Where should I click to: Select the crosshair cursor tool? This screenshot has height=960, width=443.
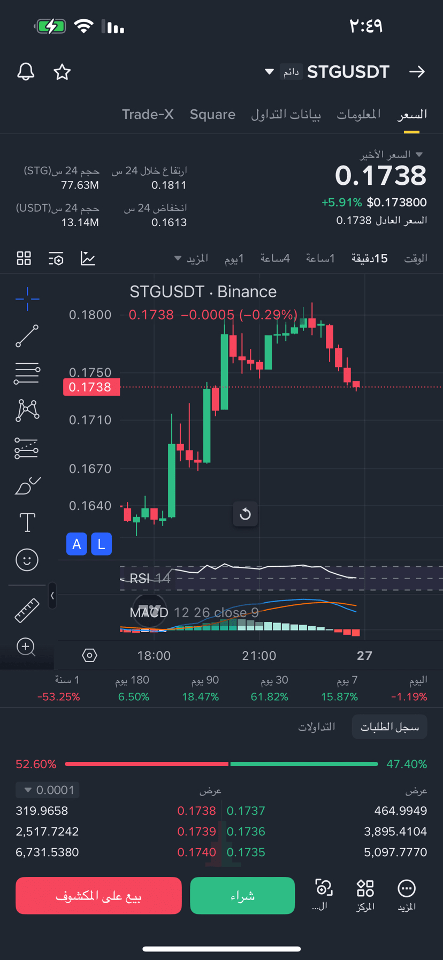point(27,299)
